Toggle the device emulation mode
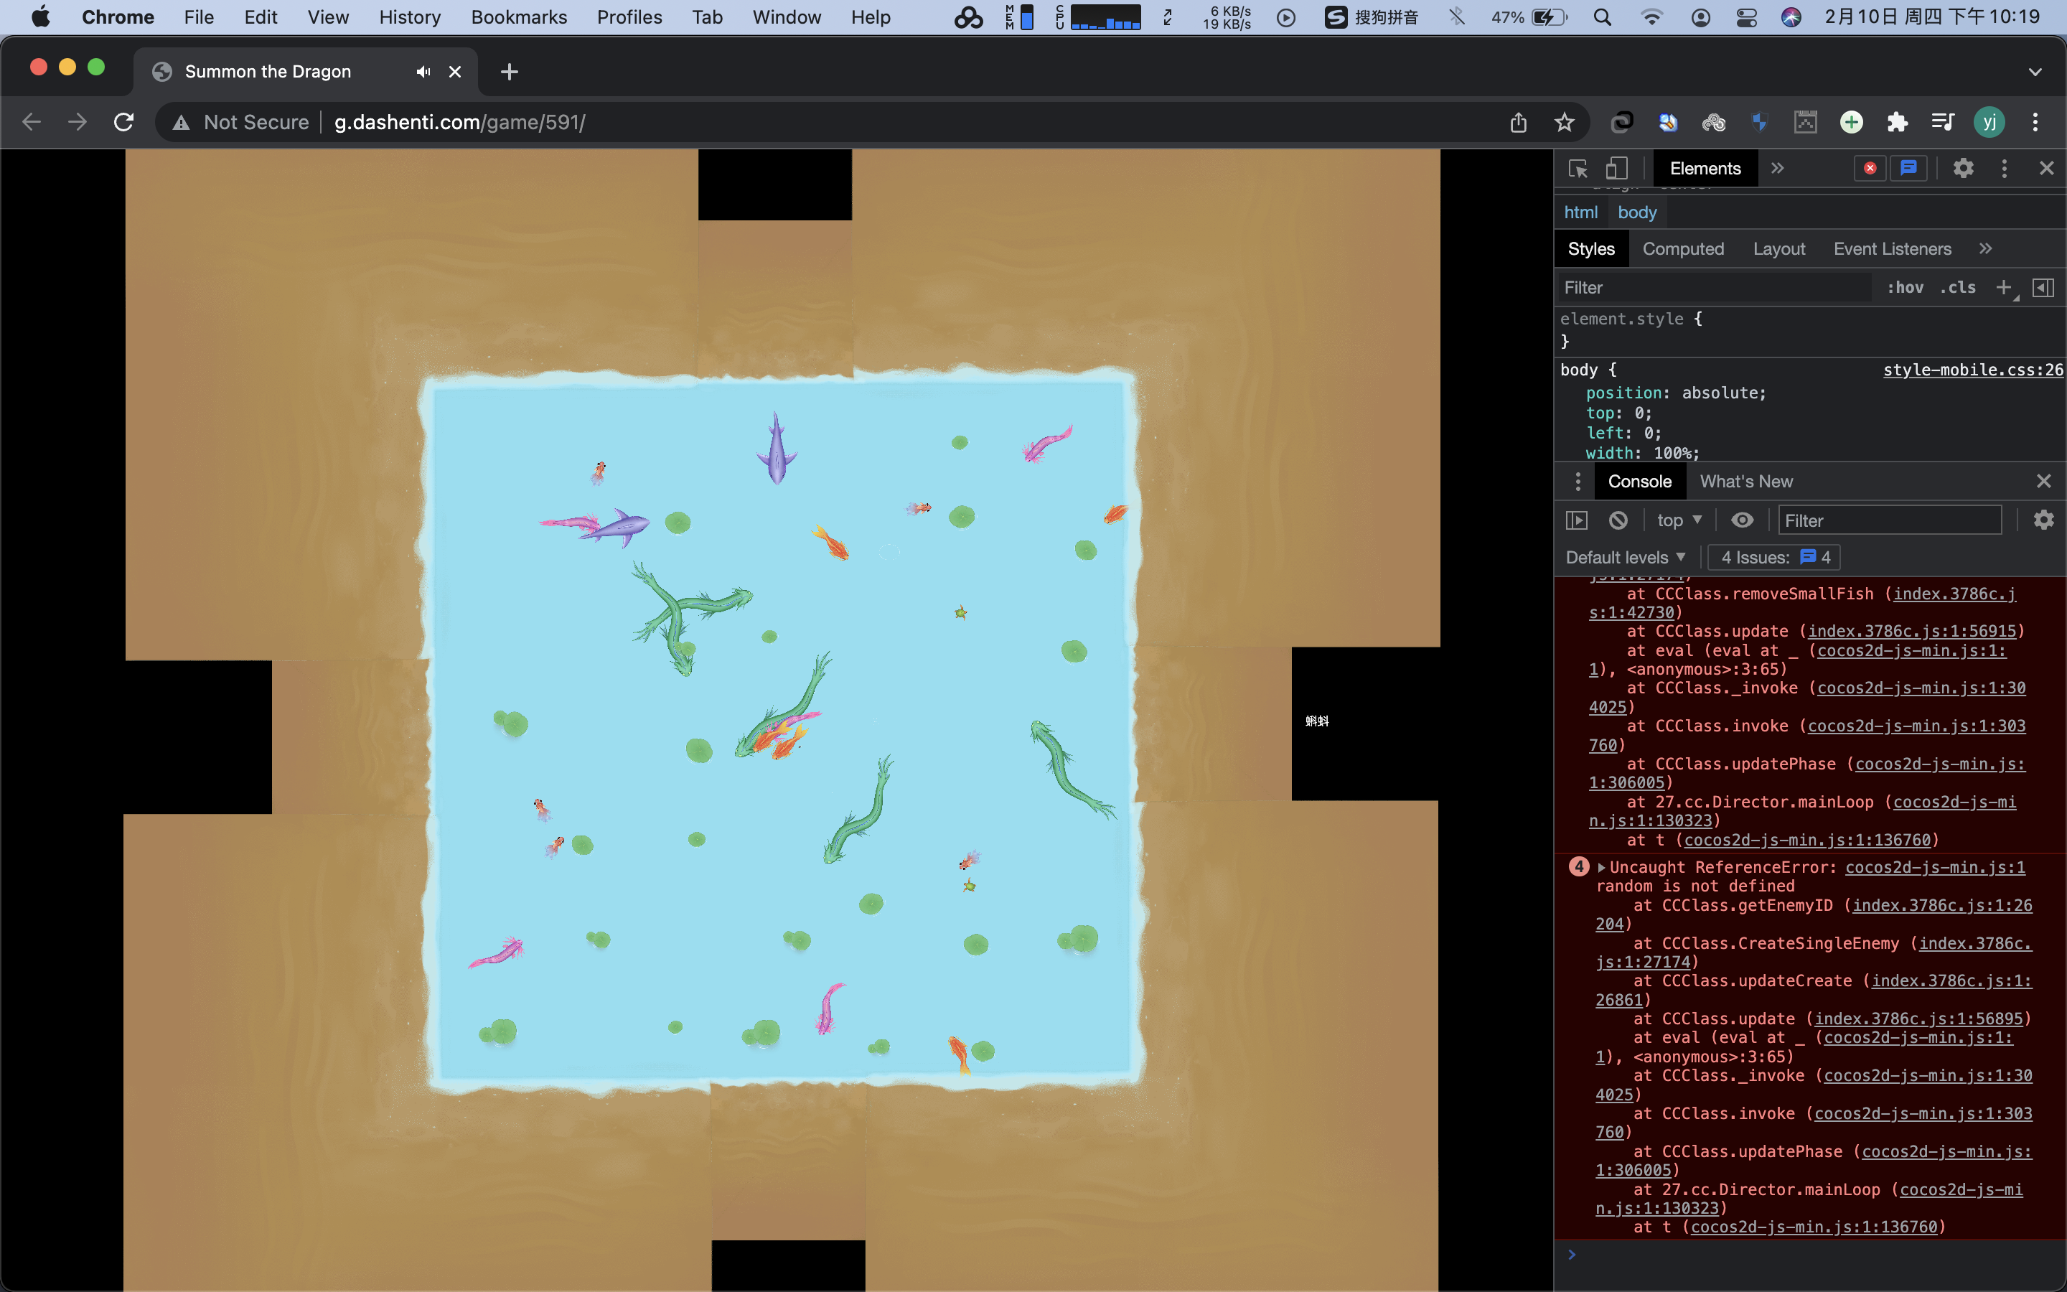Viewport: 2067px width, 1292px height. [x=1617, y=169]
